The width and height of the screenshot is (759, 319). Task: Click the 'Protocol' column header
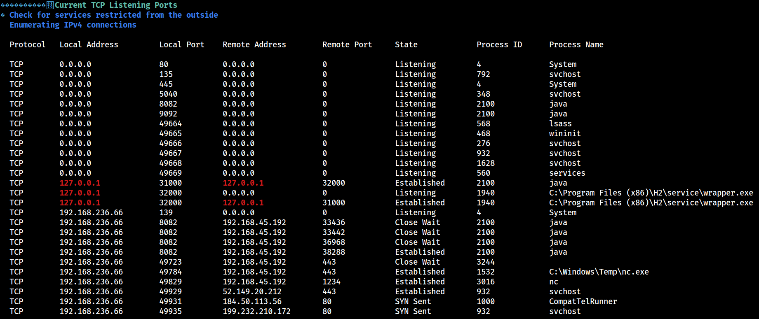pos(28,44)
